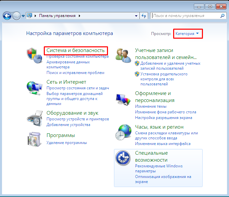Screen dimensions: 229x197
Task: Open Оформление и персонализация category
Action: pyautogui.click(x=155, y=97)
